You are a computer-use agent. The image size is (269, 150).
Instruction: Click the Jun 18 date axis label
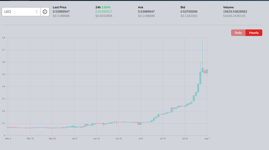(96, 138)
